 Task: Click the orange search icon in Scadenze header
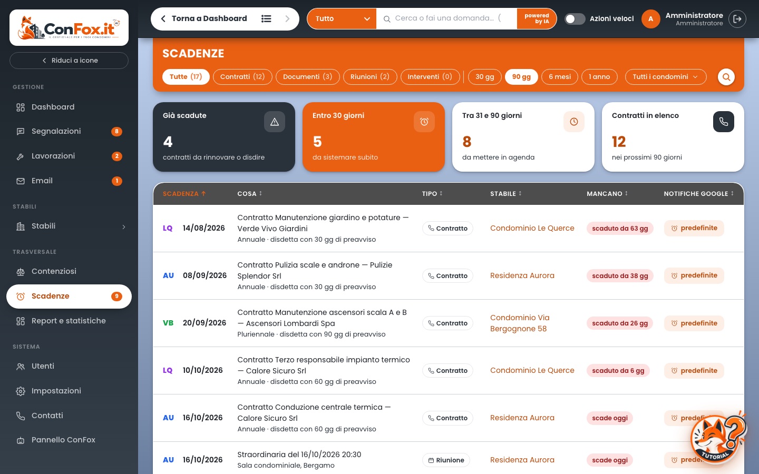click(726, 77)
